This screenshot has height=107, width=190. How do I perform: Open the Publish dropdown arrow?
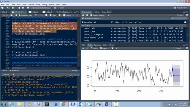click(x=183, y=48)
